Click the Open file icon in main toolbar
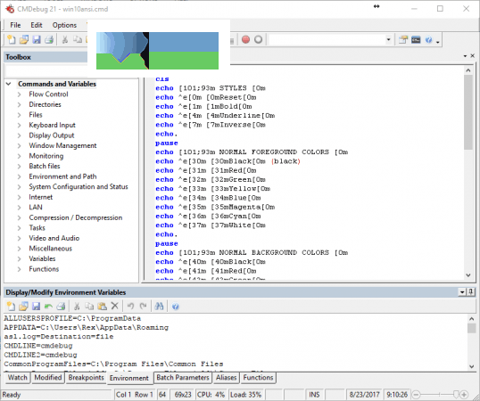Viewport: 480px width, 401px height. [x=24, y=40]
